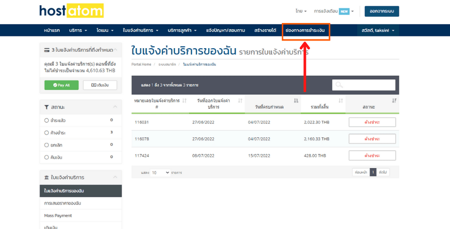Click the filter funnel icon beside สถานะ
Screen dimensions: 450x229
(x=47, y=107)
